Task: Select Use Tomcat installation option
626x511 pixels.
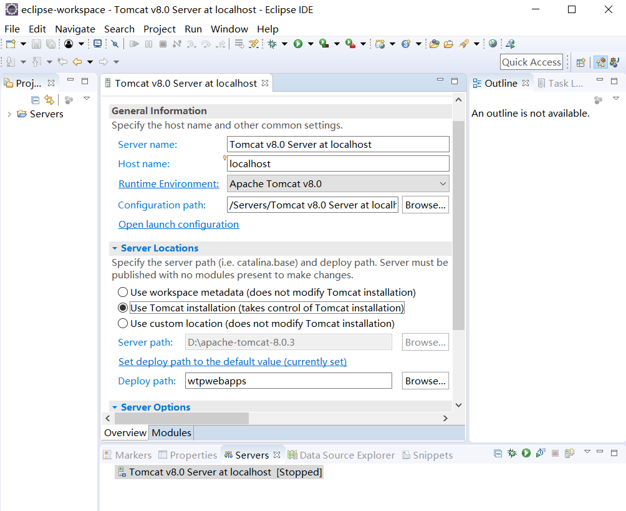Action: 261,308
